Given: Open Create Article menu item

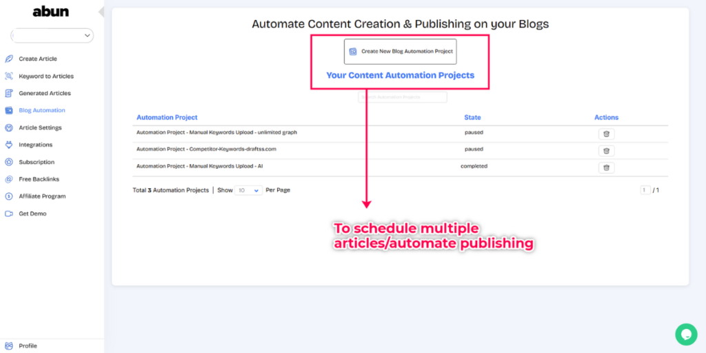Looking at the screenshot, I should coord(38,59).
